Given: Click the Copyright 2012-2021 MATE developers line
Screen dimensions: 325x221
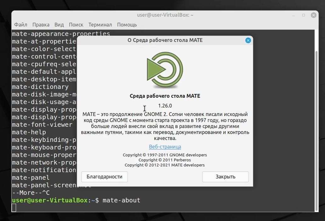Looking at the screenshot, I should [x=165, y=165].
